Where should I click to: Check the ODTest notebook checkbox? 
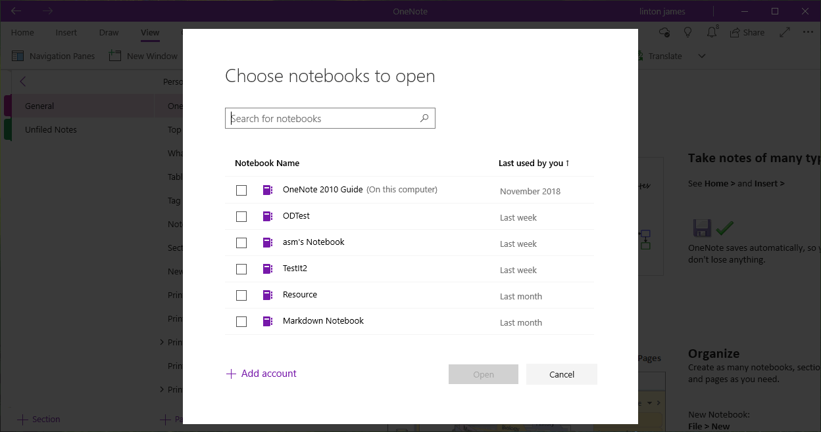point(241,217)
